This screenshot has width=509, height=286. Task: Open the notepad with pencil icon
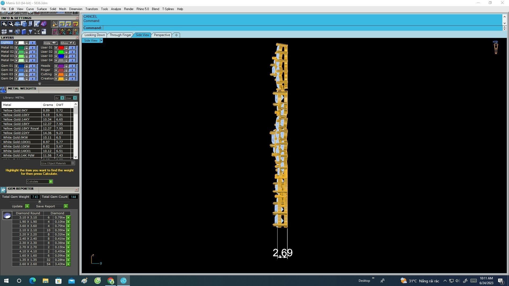click(37, 24)
